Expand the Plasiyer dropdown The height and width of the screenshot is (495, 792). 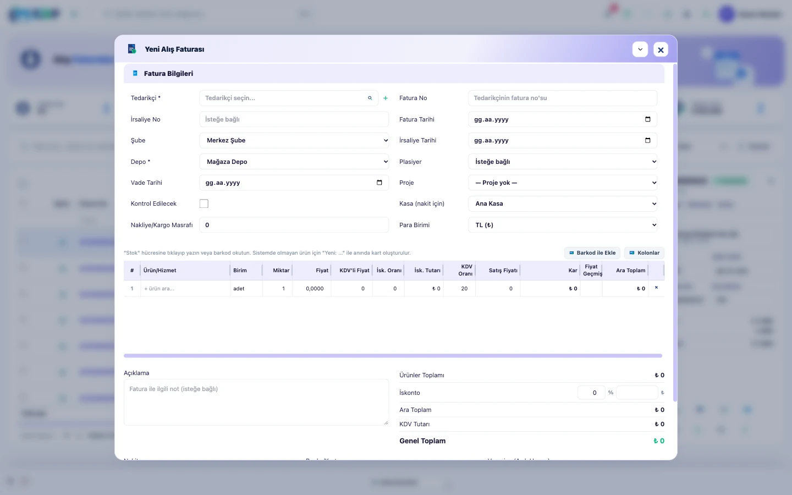click(x=563, y=162)
